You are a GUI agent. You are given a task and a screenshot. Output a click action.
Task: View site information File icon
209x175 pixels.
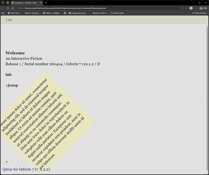click(19, 8)
